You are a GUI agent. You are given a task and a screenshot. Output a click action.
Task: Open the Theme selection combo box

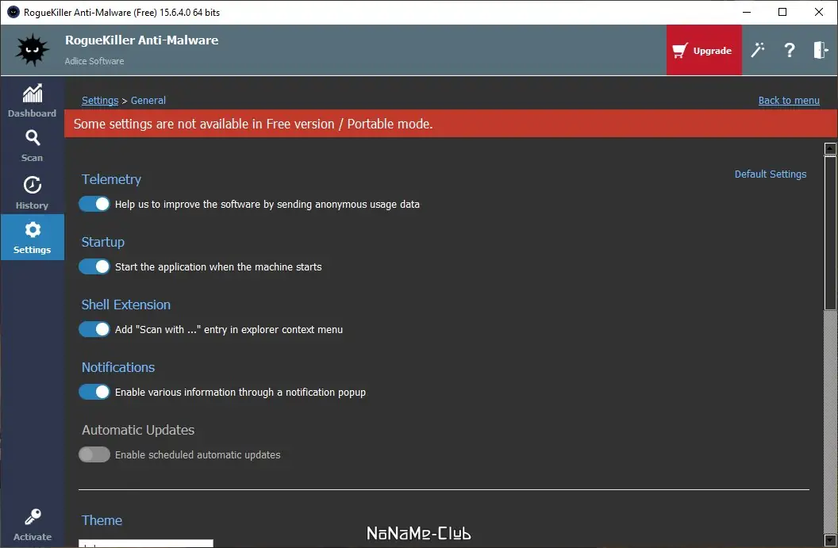click(146, 543)
